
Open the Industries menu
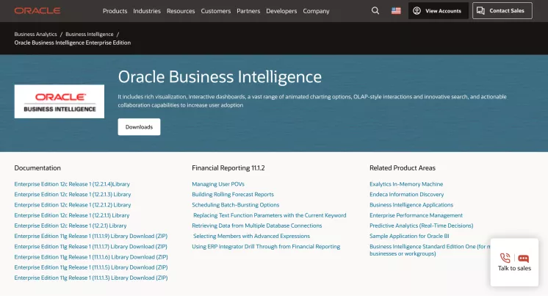coord(147,11)
